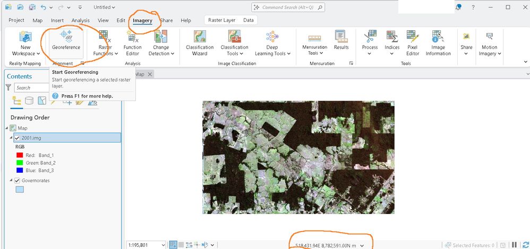Pause drawing with the pause icon
The width and height of the screenshot is (530, 249).
click(515, 245)
